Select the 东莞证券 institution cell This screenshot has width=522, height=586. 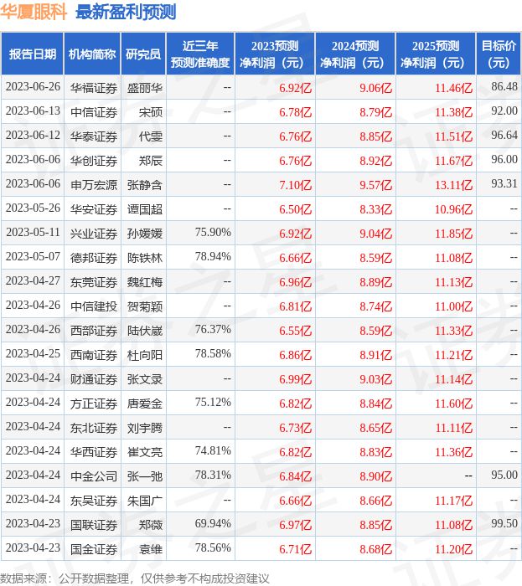(x=94, y=282)
